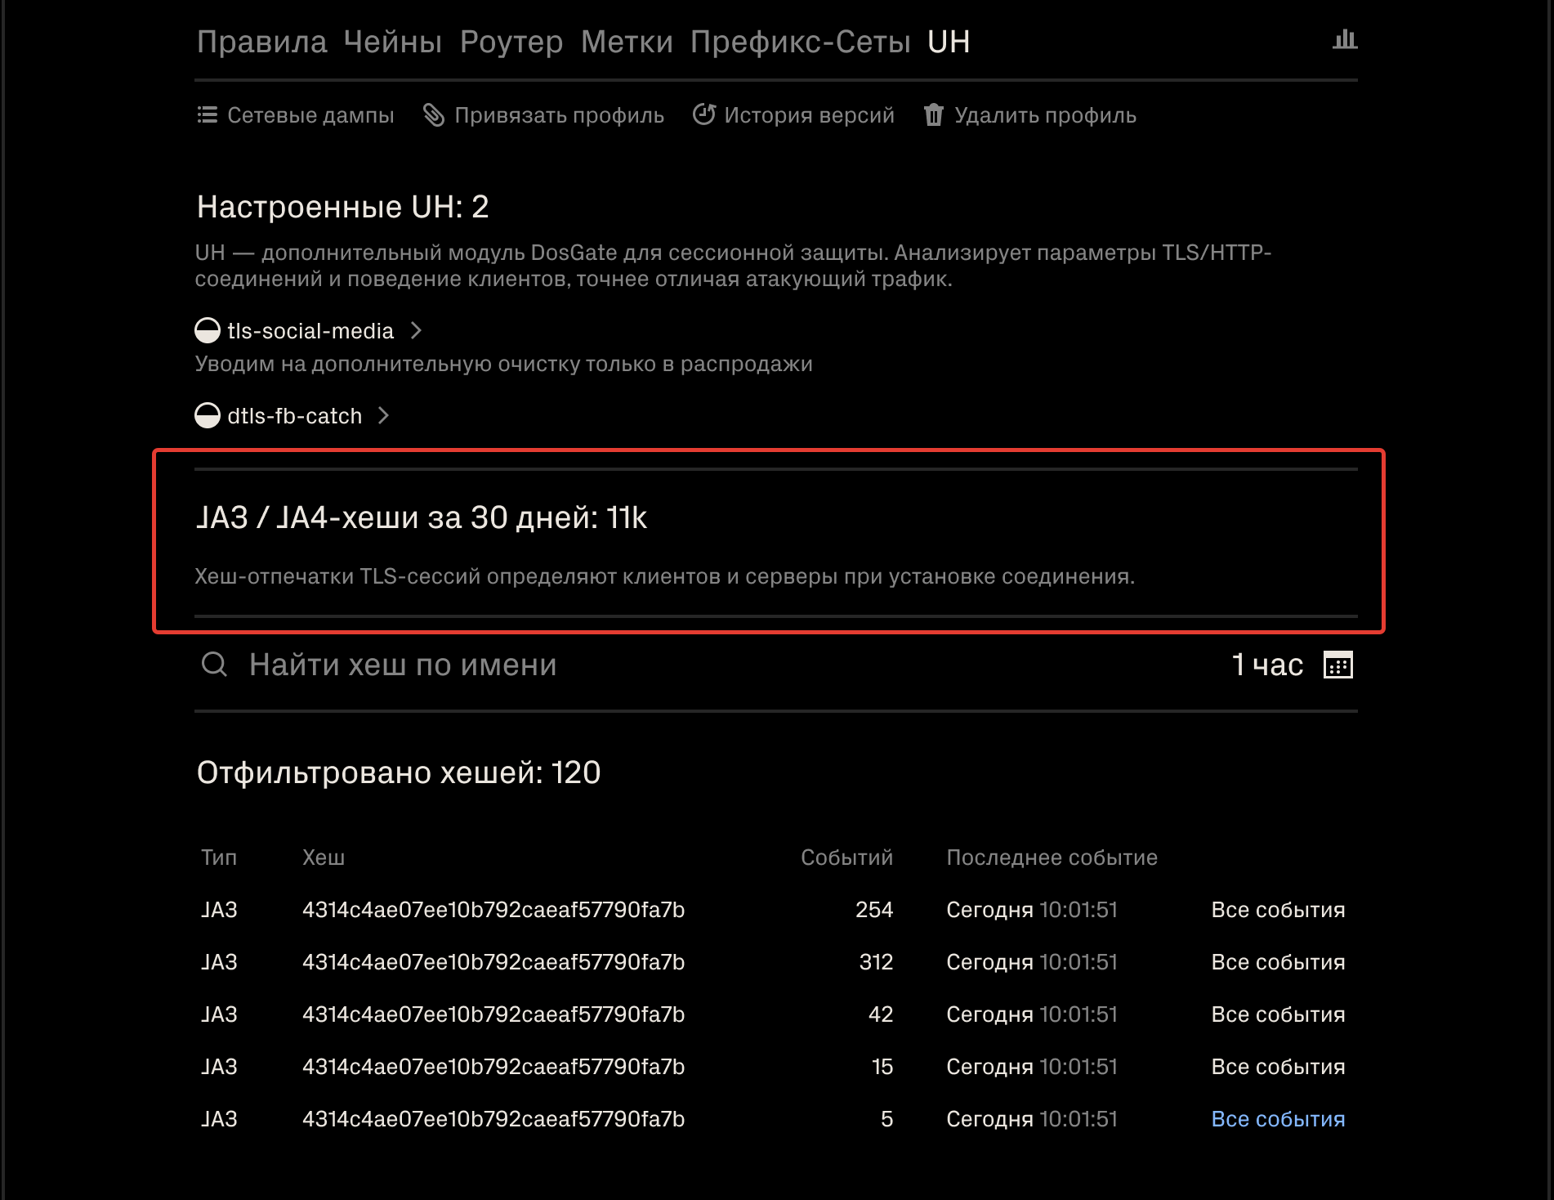Open the calendar time range icon
The width and height of the screenshot is (1554, 1200).
pyautogui.click(x=1337, y=665)
